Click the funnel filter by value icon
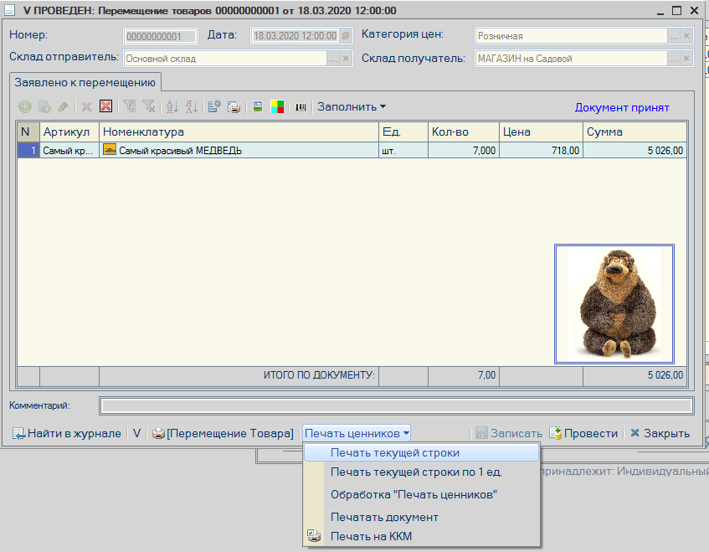This screenshot has height=552, width=709. click(129, 106)
